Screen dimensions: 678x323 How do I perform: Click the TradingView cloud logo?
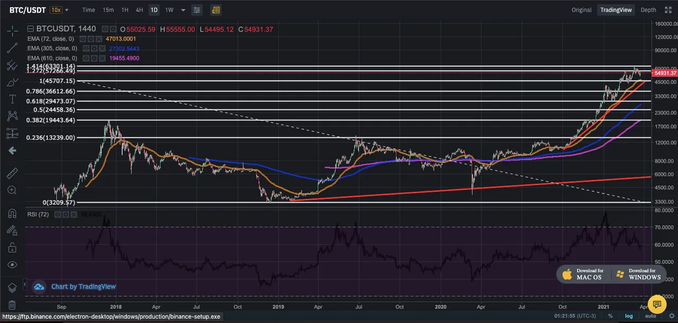pos(39,286)
